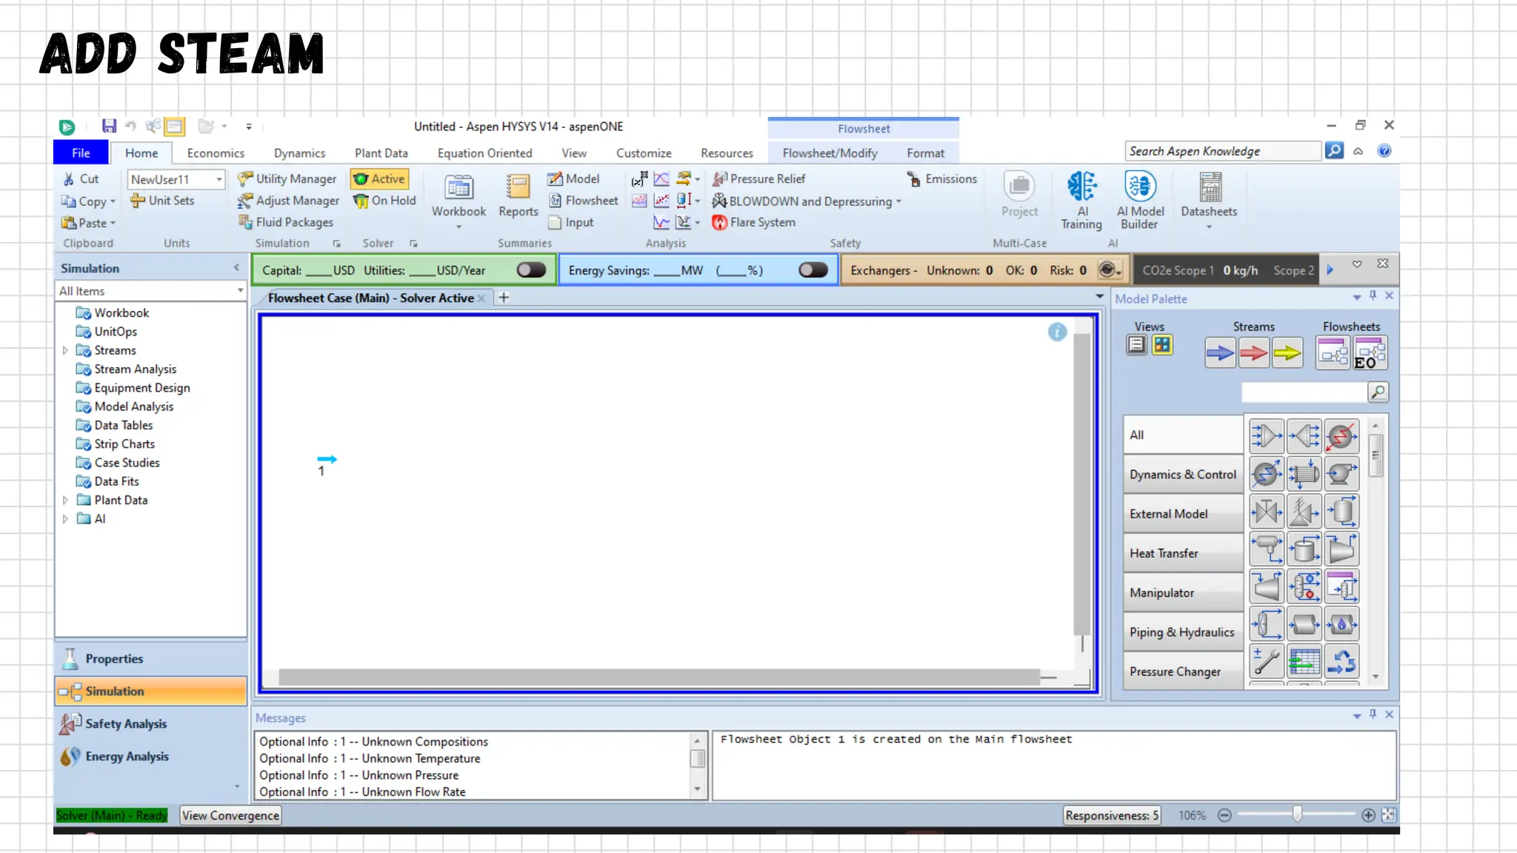Click the View Convergence button
The image size is (1517, 853).
[230, 815]
